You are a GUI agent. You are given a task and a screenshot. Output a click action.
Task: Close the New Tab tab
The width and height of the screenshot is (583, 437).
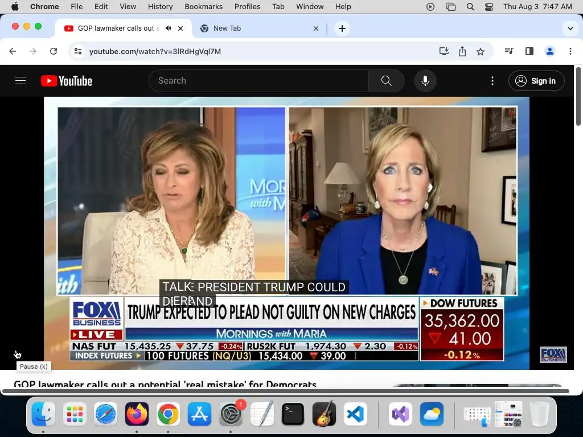(x=315, y=28)
